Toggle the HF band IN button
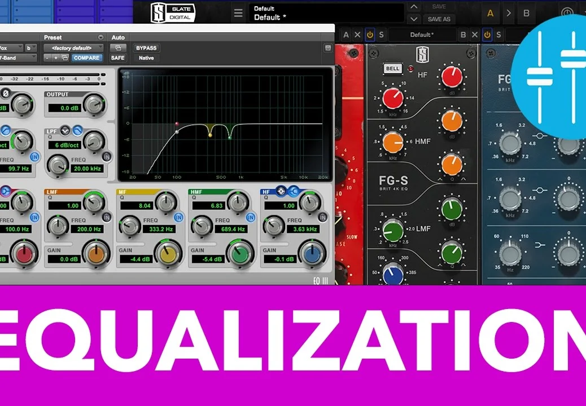 (322, 217)
